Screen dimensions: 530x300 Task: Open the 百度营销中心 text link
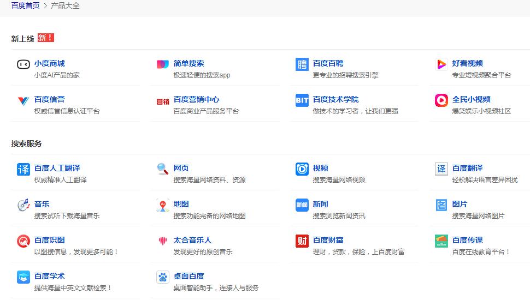coord(196,99)
